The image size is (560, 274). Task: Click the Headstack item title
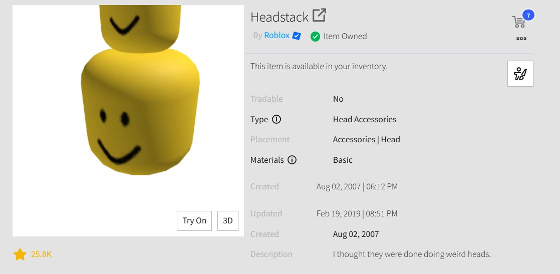click(279, 17)
